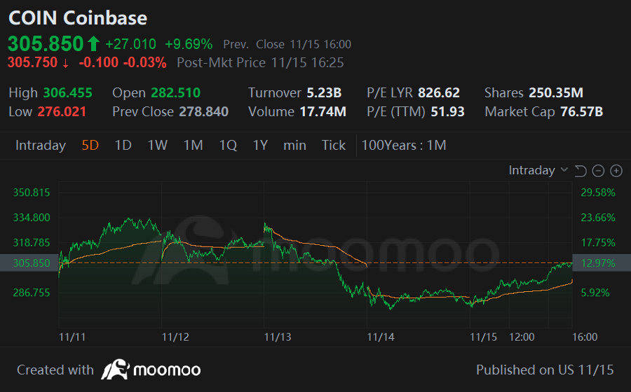Screen dimensions: 631x392
Task: Show the 1Y chart period
Action: point(260,145)
